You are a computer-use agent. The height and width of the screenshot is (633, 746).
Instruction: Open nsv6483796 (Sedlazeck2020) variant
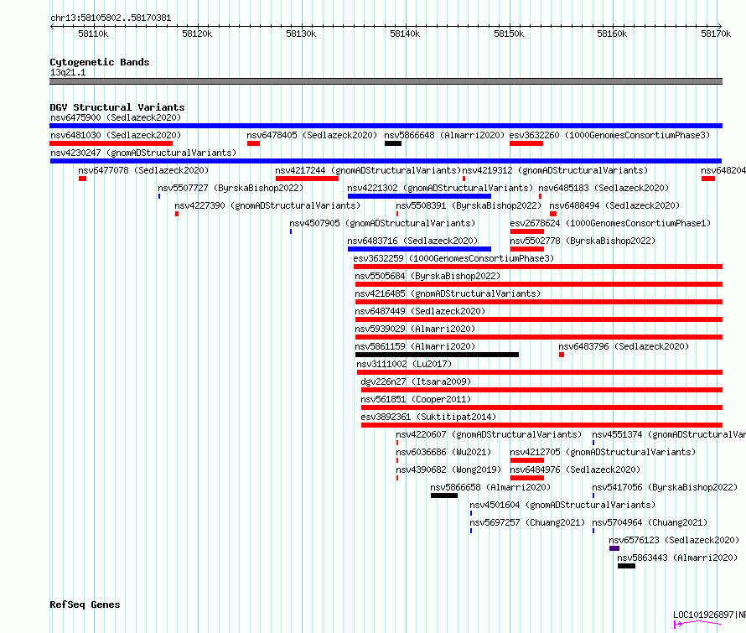[x=624, y=346]
